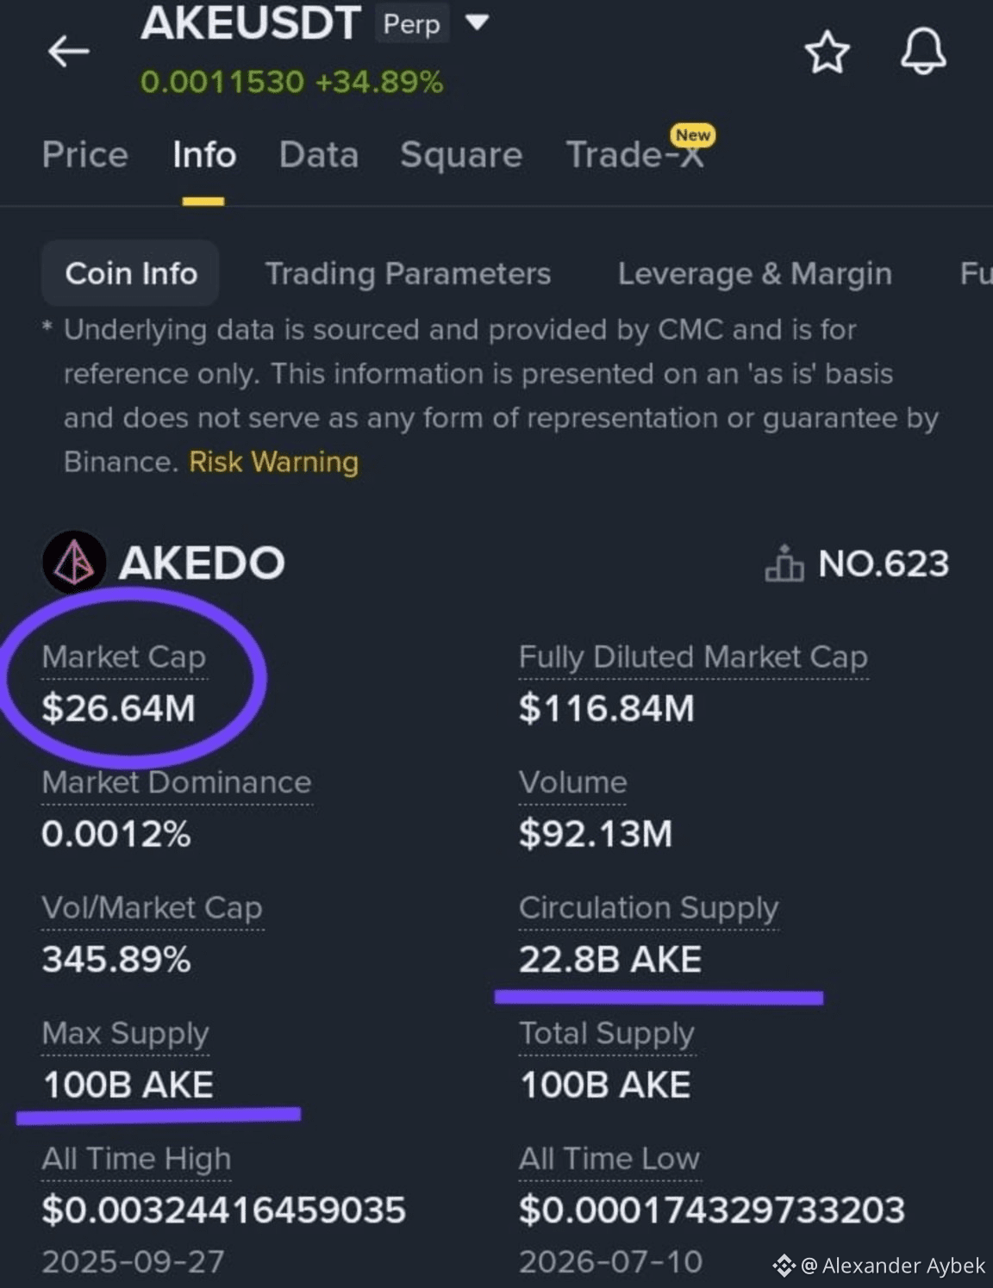Tap Fully Diluted Market Cap label
The width and height of the screenshot is (993, 1288).
point(693,656)
